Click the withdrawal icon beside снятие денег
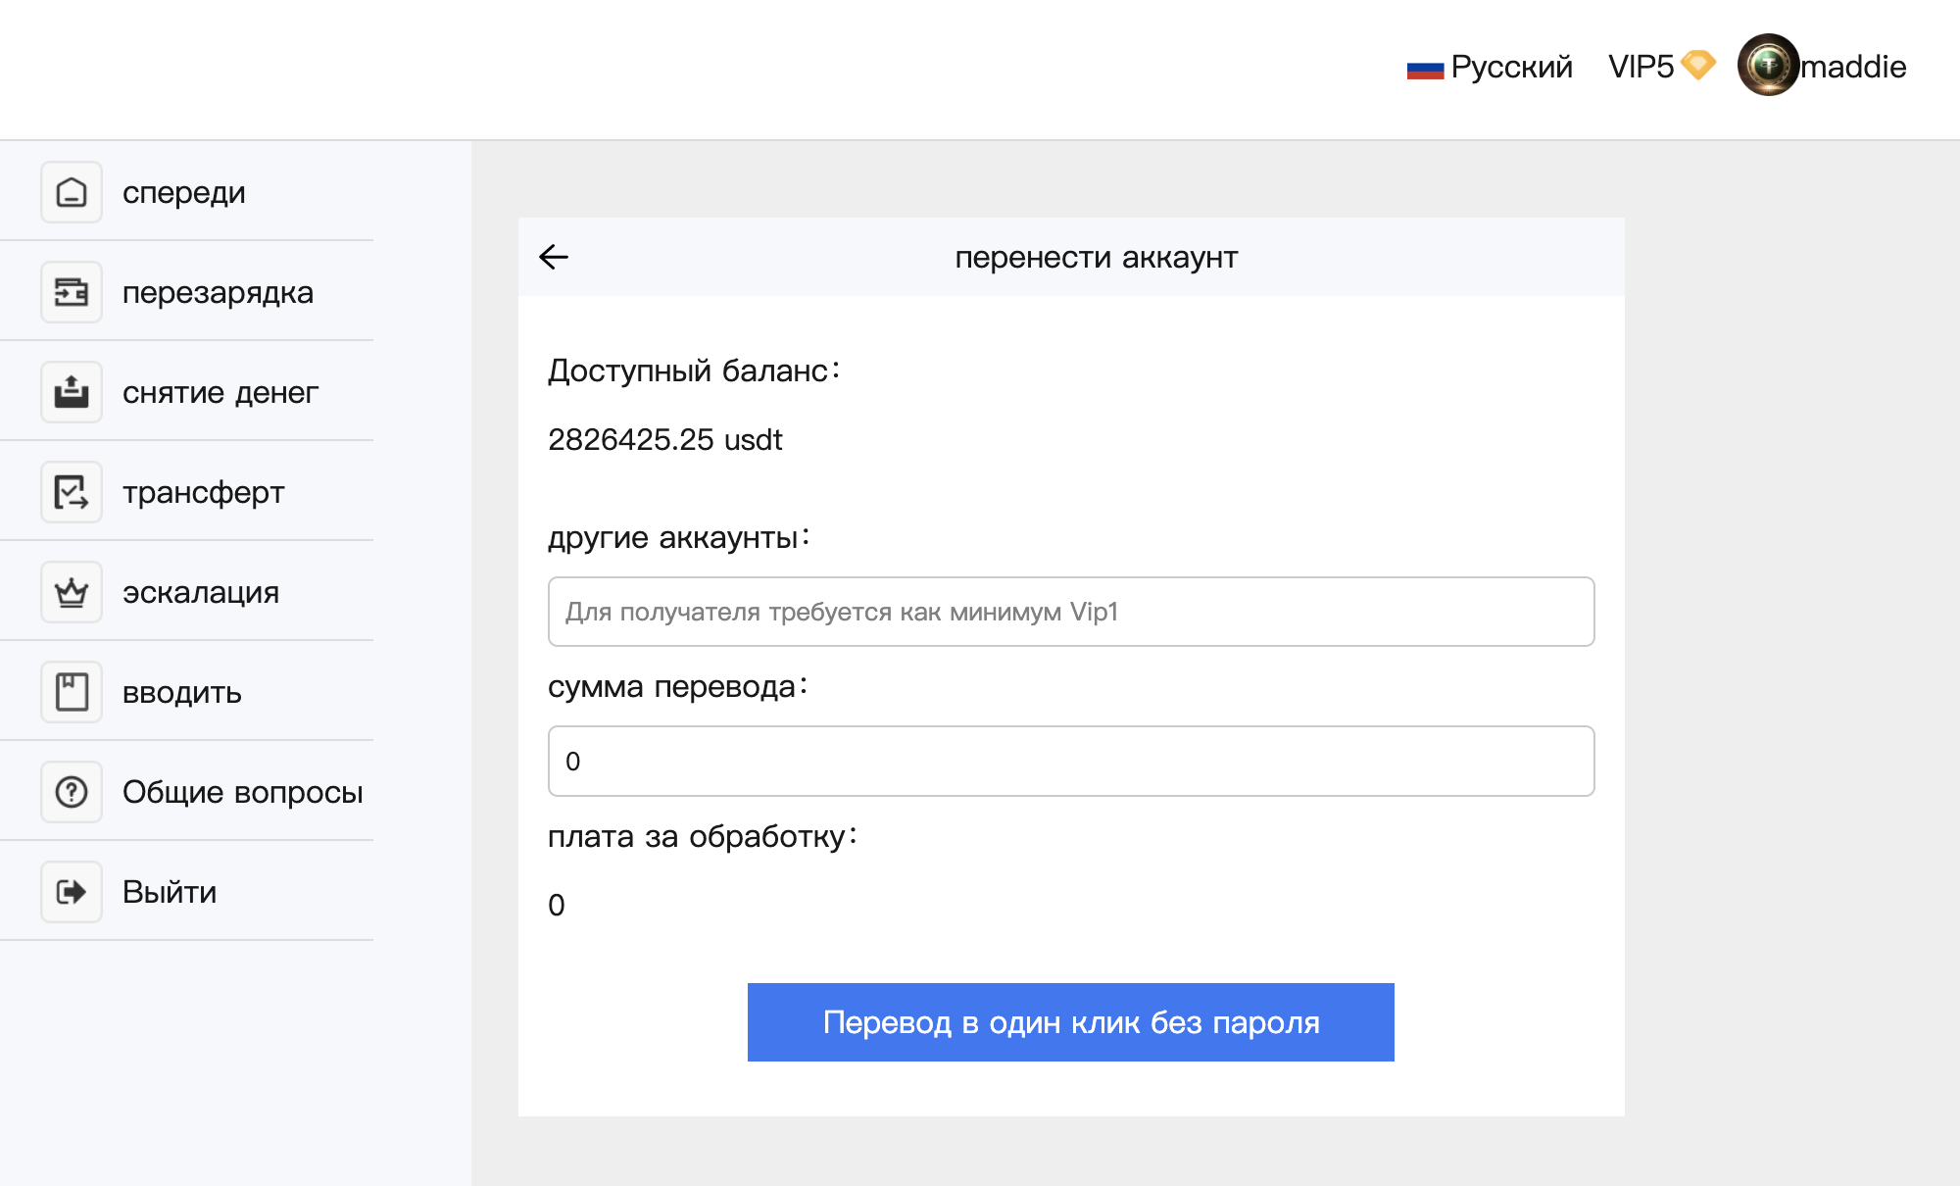 tap(72, 392)
